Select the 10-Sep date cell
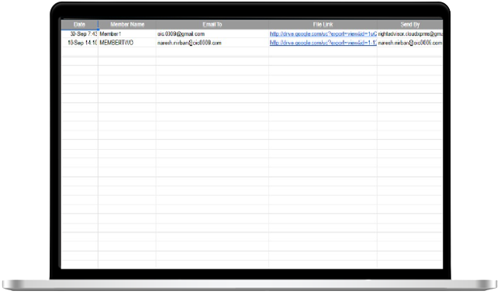The width and height of the screenshot is (504, 298). [x=79, y=43]
